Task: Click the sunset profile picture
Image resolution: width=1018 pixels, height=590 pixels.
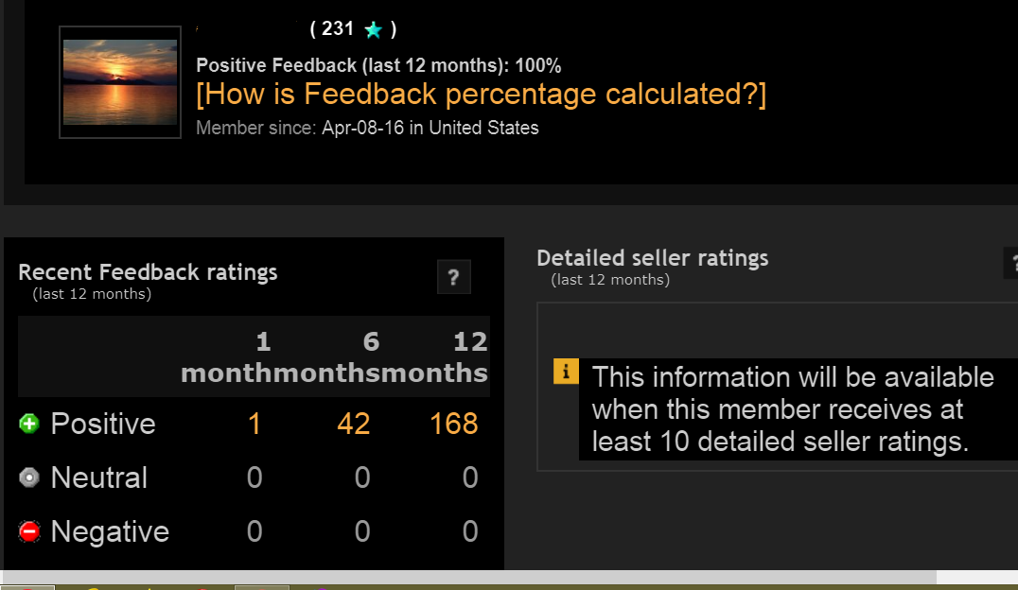Action: [x=119, y=81]
